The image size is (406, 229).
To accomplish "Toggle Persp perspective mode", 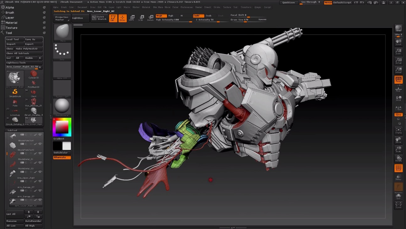I will [398, 80].
